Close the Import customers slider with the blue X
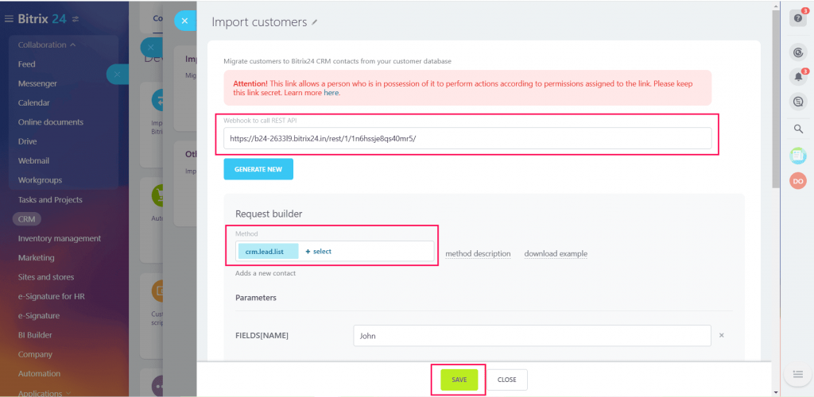 [x=184, y=21]
